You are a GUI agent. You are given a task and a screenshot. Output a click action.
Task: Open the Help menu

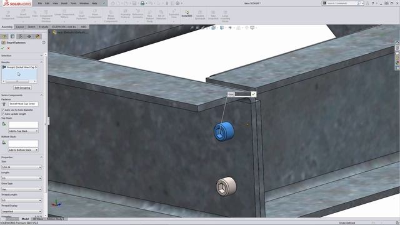pos(94,3)
